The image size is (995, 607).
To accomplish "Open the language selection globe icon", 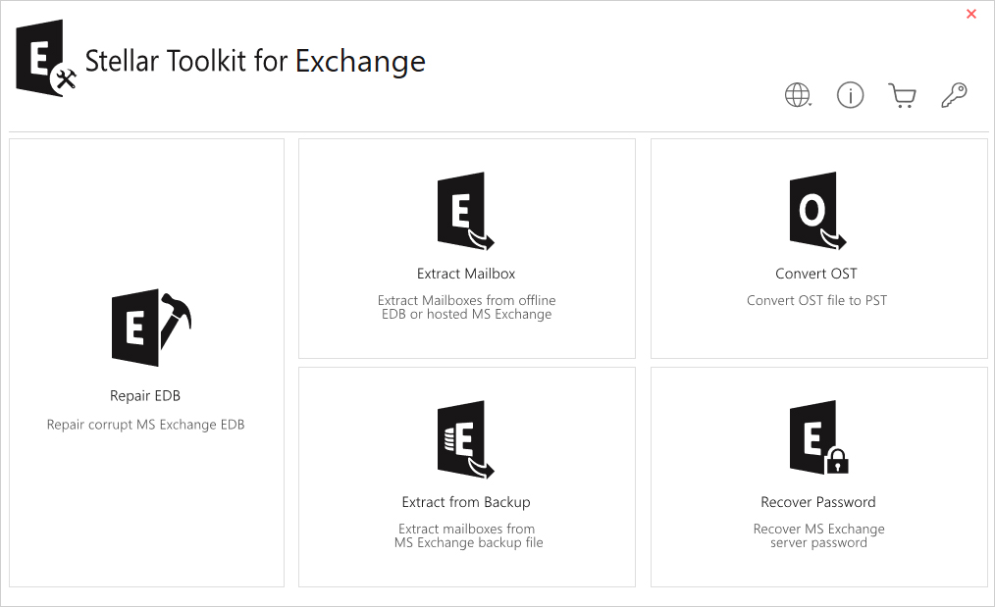I will [x=797, y=95].
